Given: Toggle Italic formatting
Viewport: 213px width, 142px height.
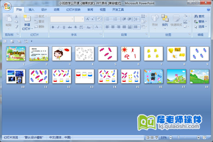Looking at the screenshot, I should coord(59,27).
